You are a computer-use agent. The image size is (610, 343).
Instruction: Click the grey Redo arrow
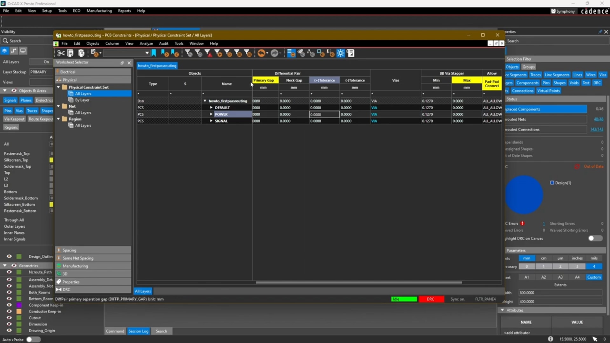click(274, 53)
